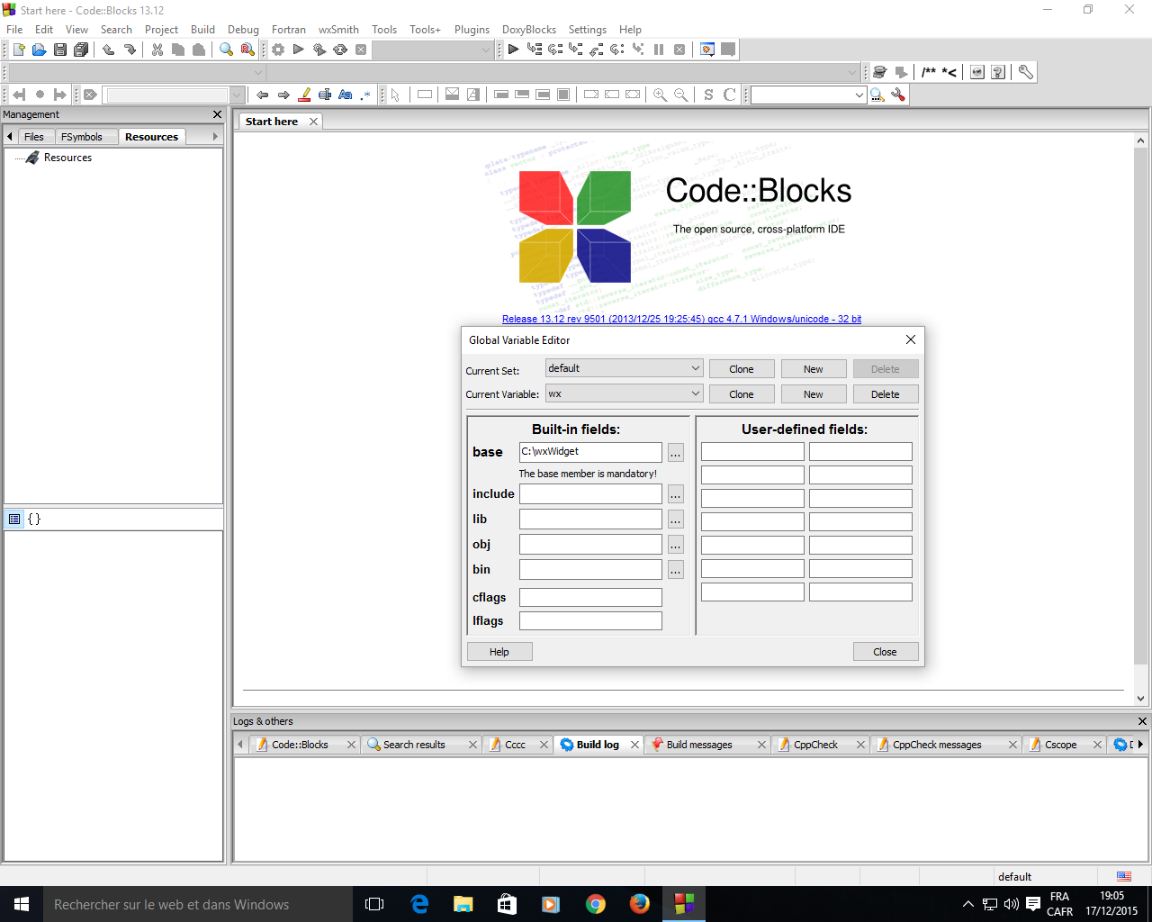Click the Help button in dialog

499,652
